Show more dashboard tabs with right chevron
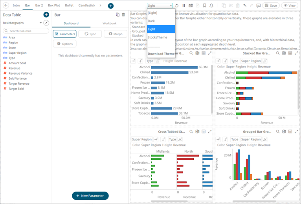The width and height of the screenshot is (301, 204). pos(100,5)
